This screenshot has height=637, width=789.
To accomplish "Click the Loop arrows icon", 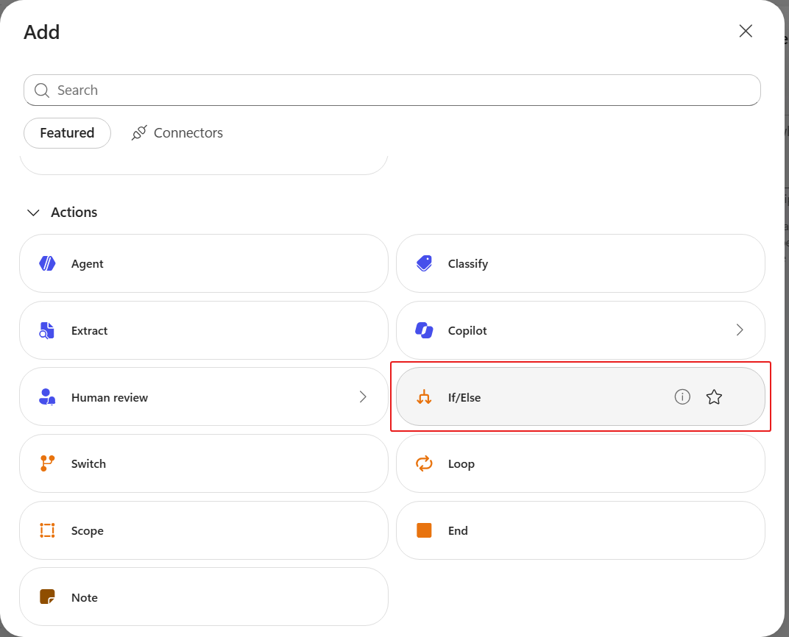I will pos(424,463).
